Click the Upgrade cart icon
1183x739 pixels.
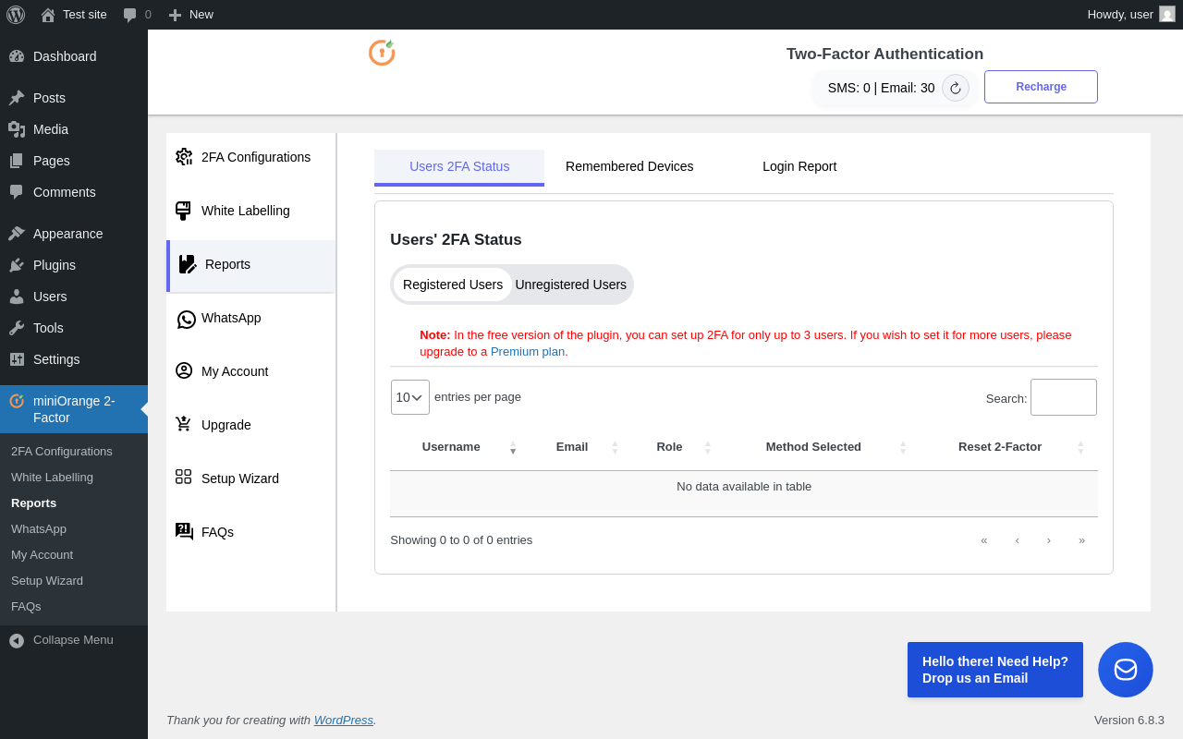click(x=184, y=424)
